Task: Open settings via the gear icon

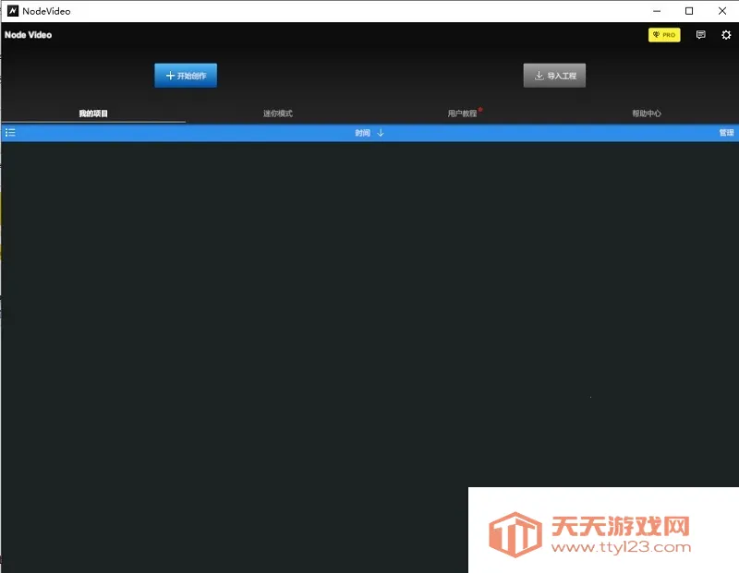Action: coord(726,34)
